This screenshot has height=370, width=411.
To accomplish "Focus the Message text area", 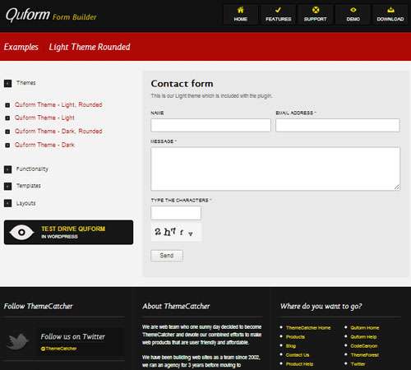I will click(x=275, y=169).
